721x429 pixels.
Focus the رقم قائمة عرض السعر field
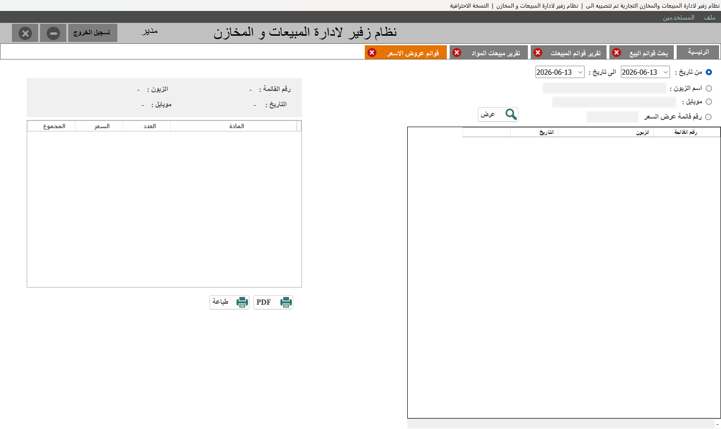612,117
